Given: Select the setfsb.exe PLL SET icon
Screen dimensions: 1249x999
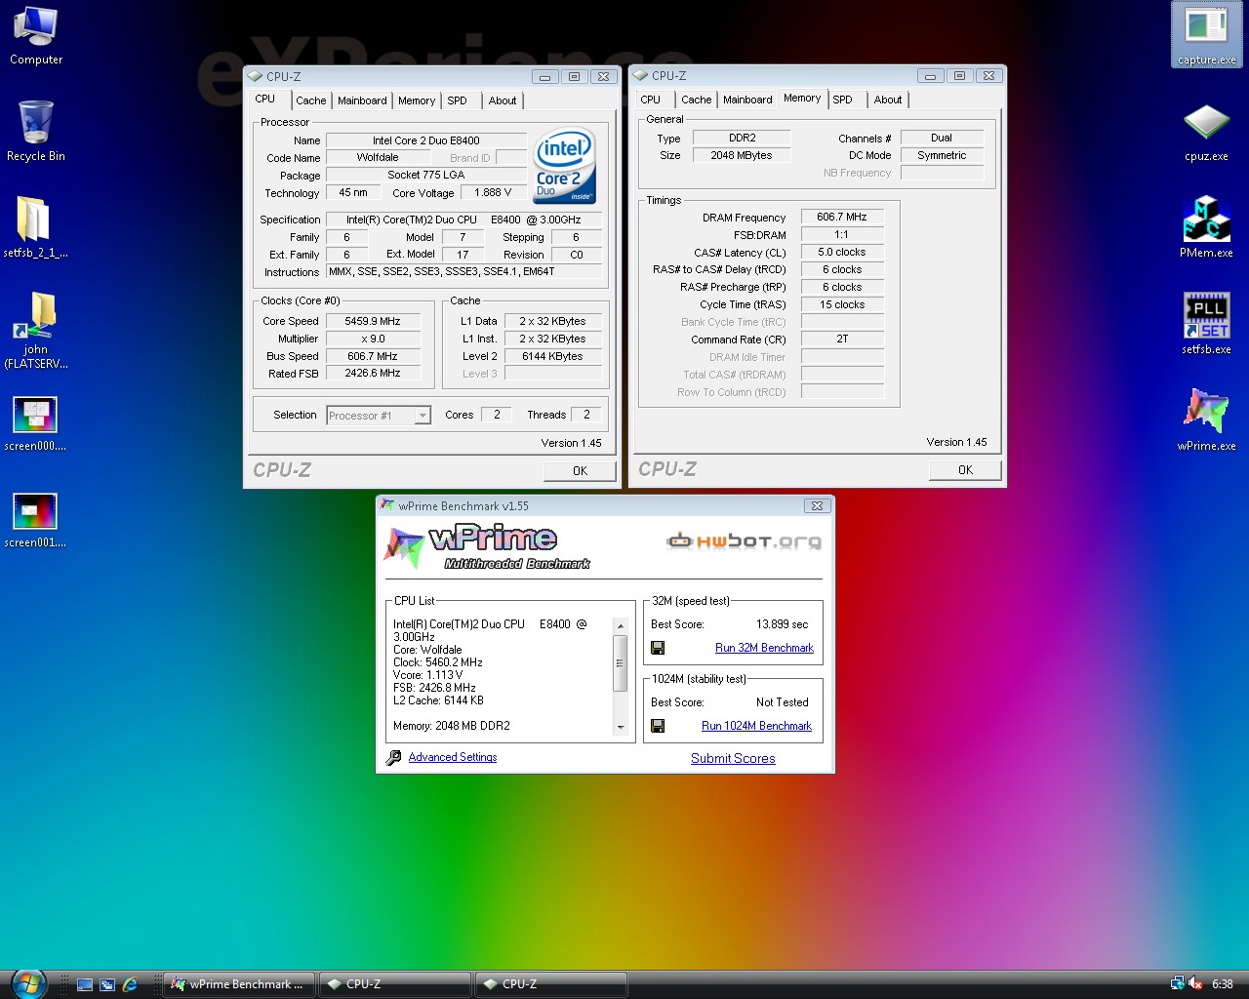Looking at the screenshot, I should click(x=1207, y=324).
